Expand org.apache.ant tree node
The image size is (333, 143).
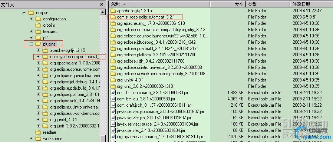pos(39,63)
